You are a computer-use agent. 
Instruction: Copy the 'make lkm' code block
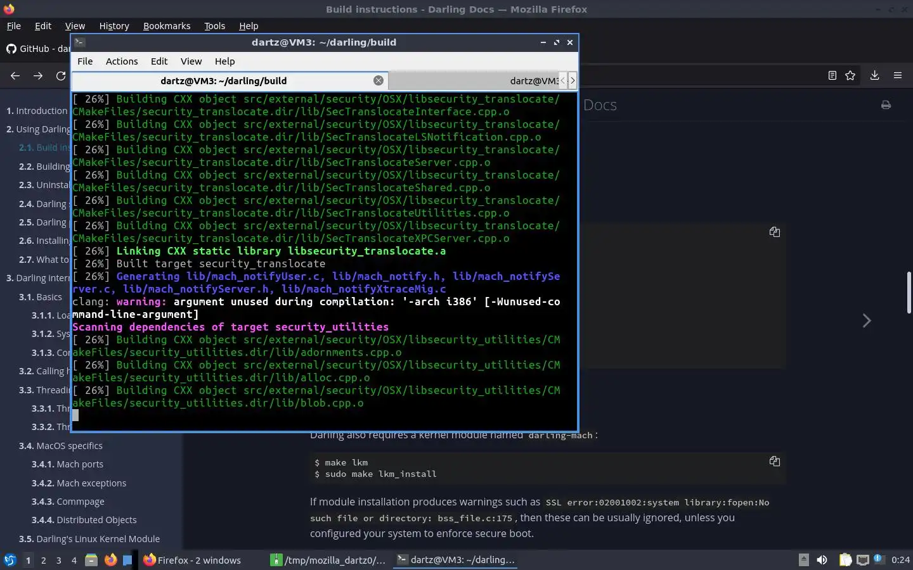[774, 461]
